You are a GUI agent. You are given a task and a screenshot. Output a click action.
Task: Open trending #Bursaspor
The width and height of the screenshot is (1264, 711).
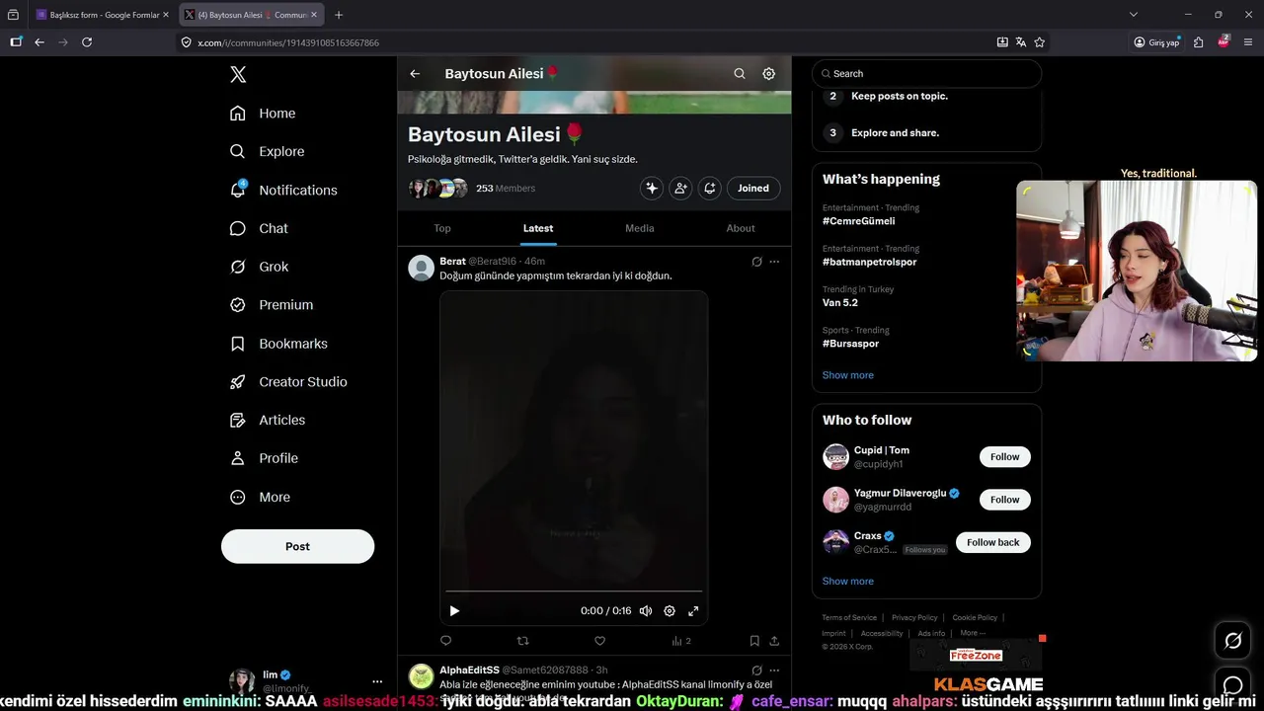point(850,344)
